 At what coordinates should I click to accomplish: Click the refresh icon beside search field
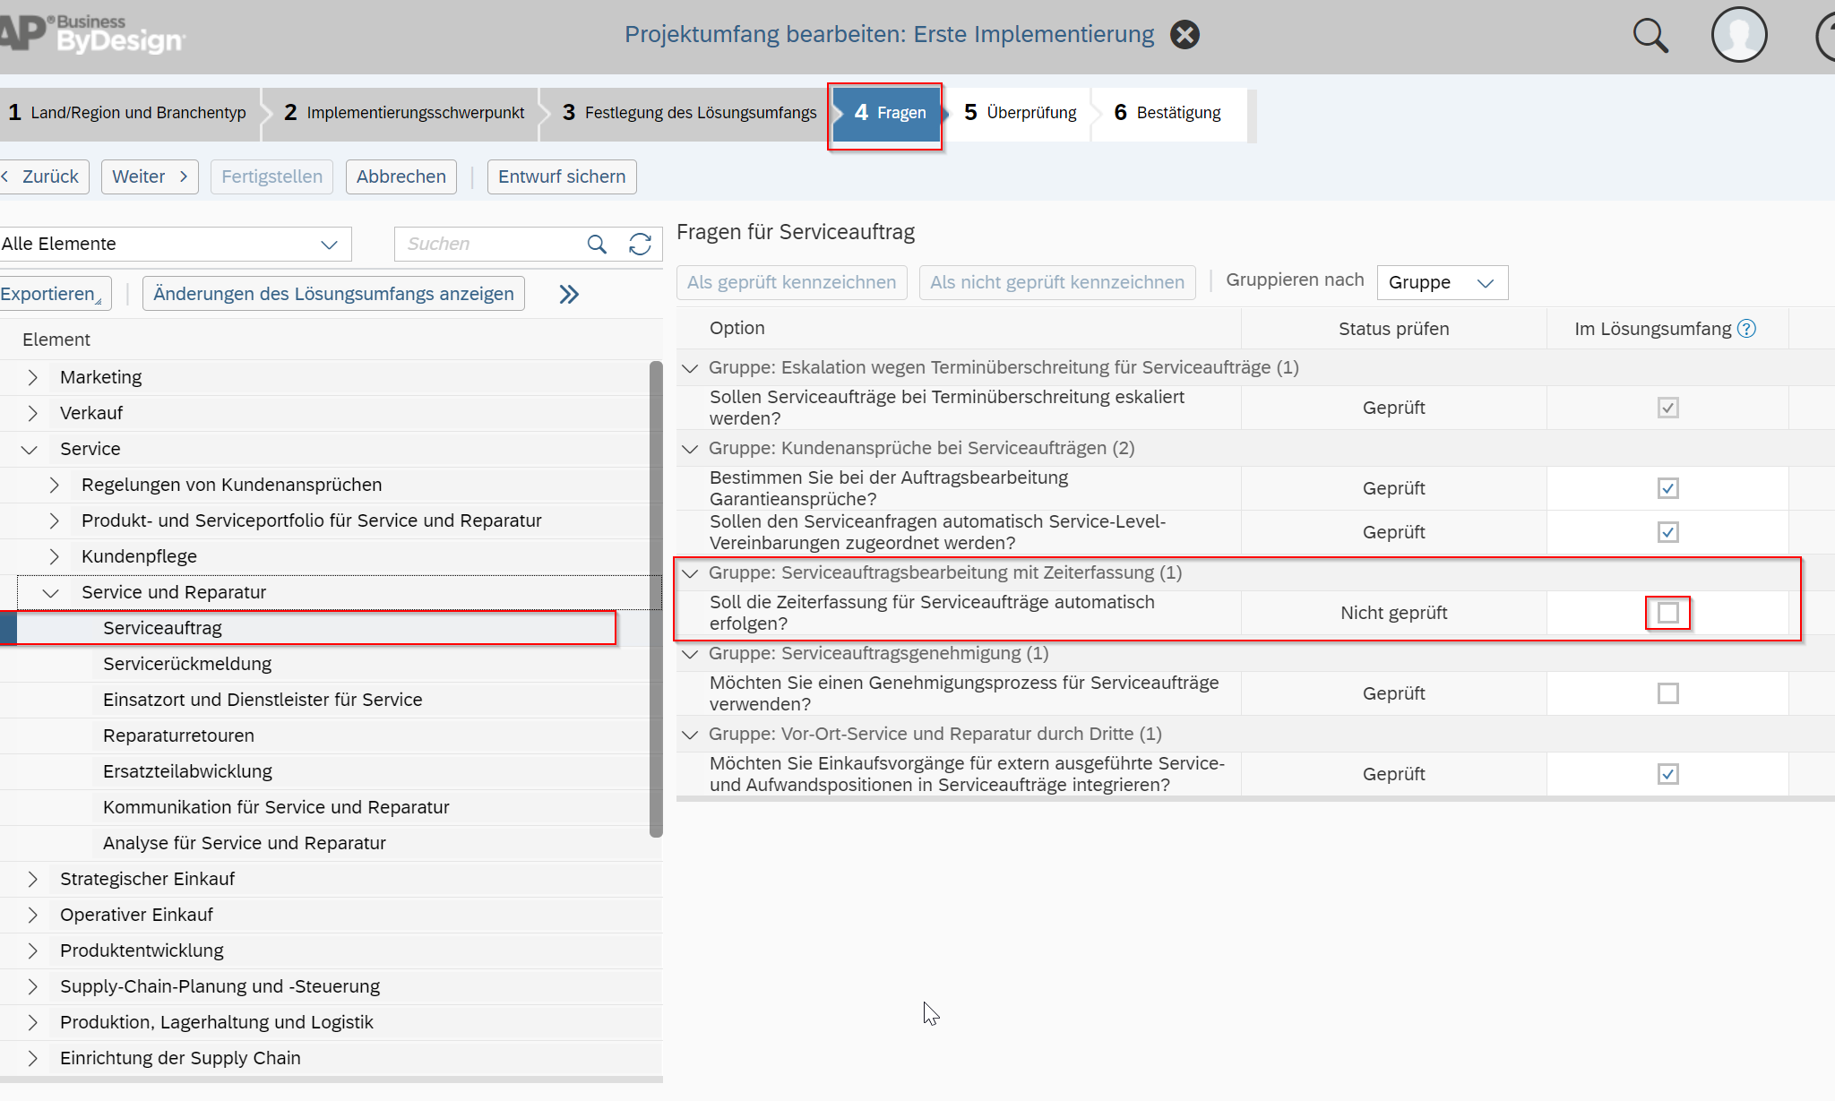tap(640, 244)
